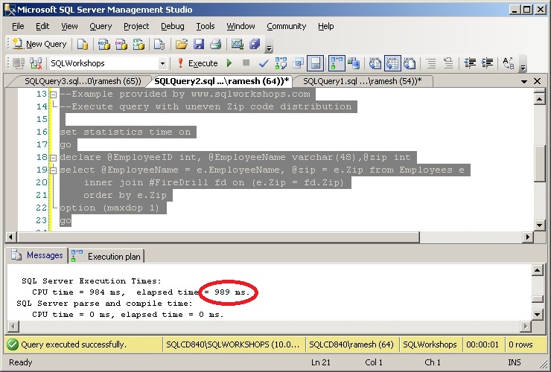Click the Messages pane scroll-down arrow
This screenshot has width=551, height=372.
click(538, 315)
